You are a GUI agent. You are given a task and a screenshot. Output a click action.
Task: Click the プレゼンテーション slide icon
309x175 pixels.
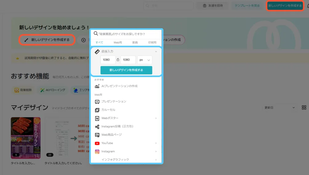97,102
